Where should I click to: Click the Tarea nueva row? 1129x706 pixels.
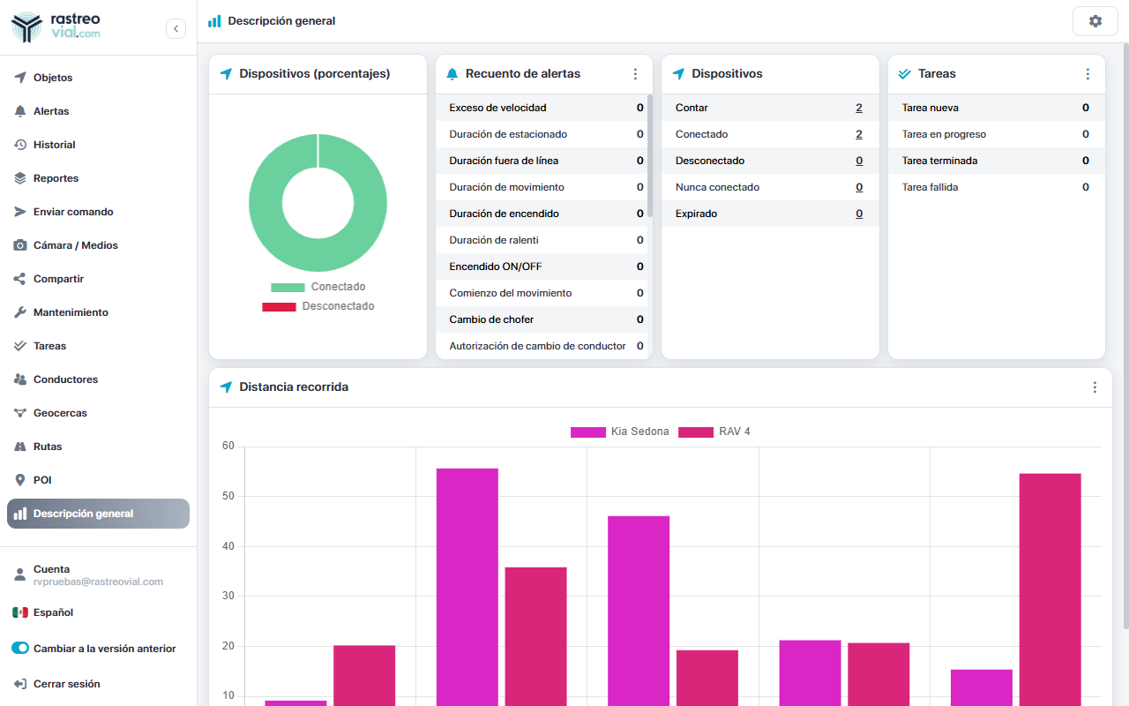pos(997,108)
